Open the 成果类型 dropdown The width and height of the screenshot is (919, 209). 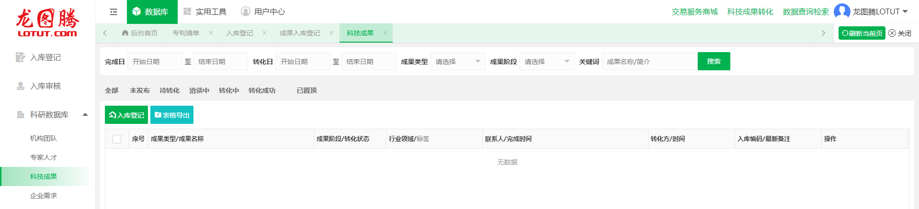(x=457, y=62)
